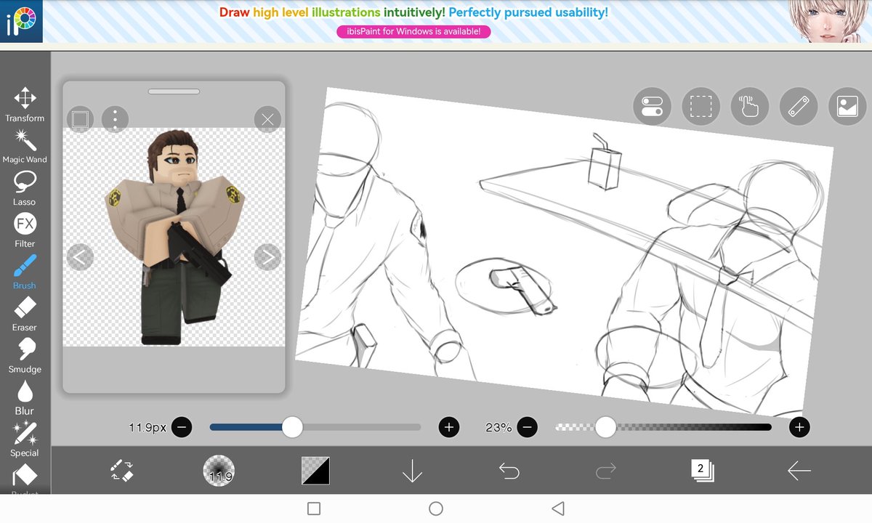Tap Android home circle button
Screen dimensions: 872x523
coord(436,508)
